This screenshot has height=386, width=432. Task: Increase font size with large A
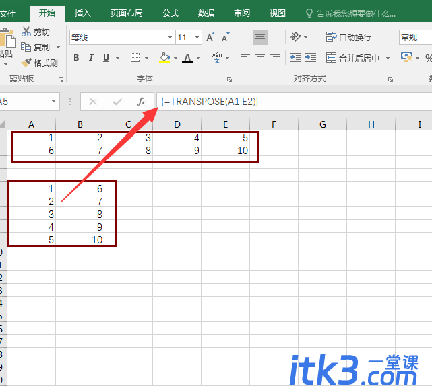tap(210, 38)
